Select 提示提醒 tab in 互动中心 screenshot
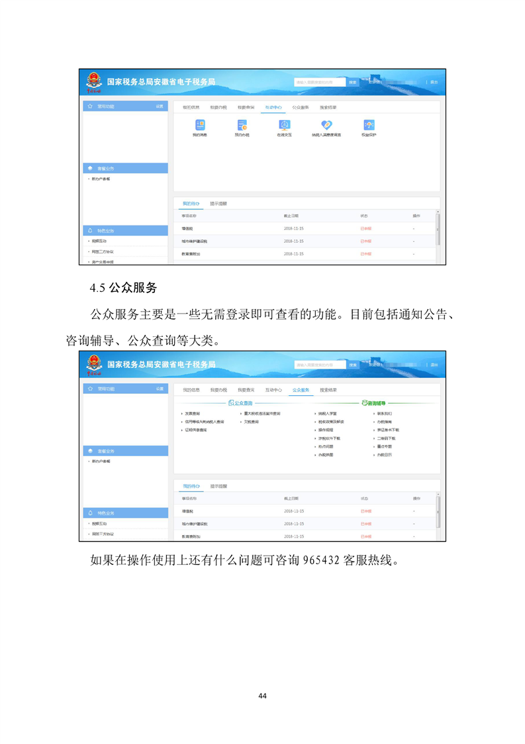525x744 pixels. [218, 204]
